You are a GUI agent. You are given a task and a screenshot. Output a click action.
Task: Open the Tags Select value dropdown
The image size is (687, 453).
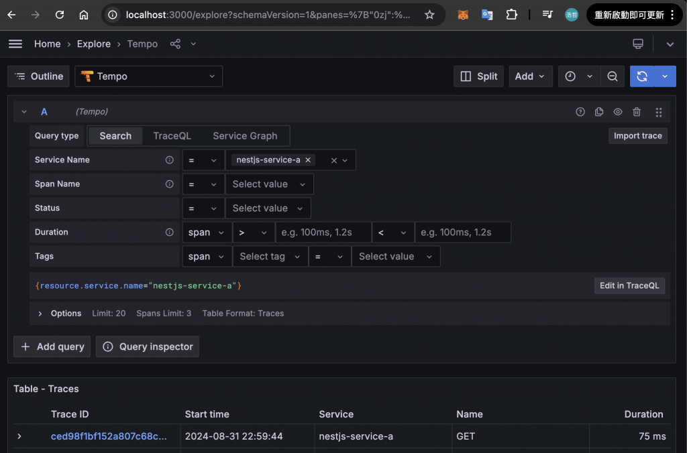396,257
